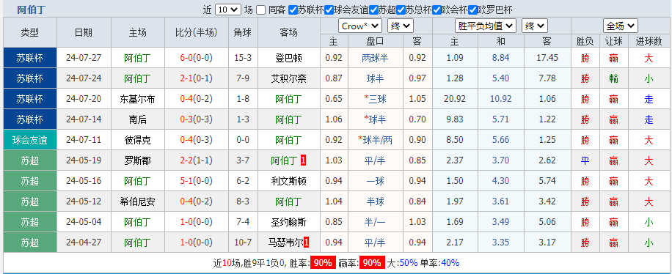This screenshot has height=274, width=672.
Task: Open the 6-0(0-0) score against 登巴顿
Action: [197, 58]
